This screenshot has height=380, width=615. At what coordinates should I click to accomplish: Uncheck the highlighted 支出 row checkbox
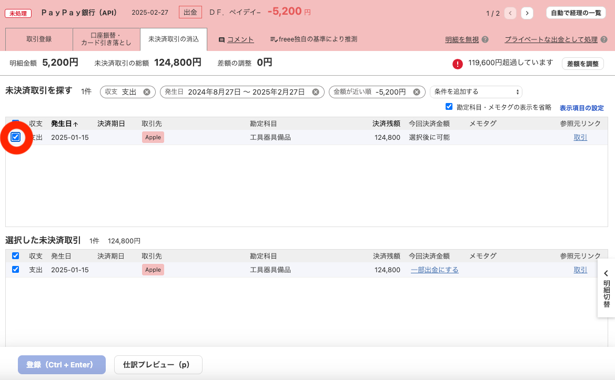[x=16, y=137]
